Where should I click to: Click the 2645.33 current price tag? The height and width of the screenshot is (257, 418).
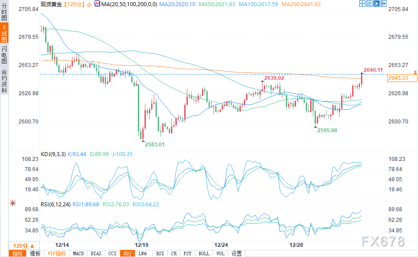[x=402, y=78]
